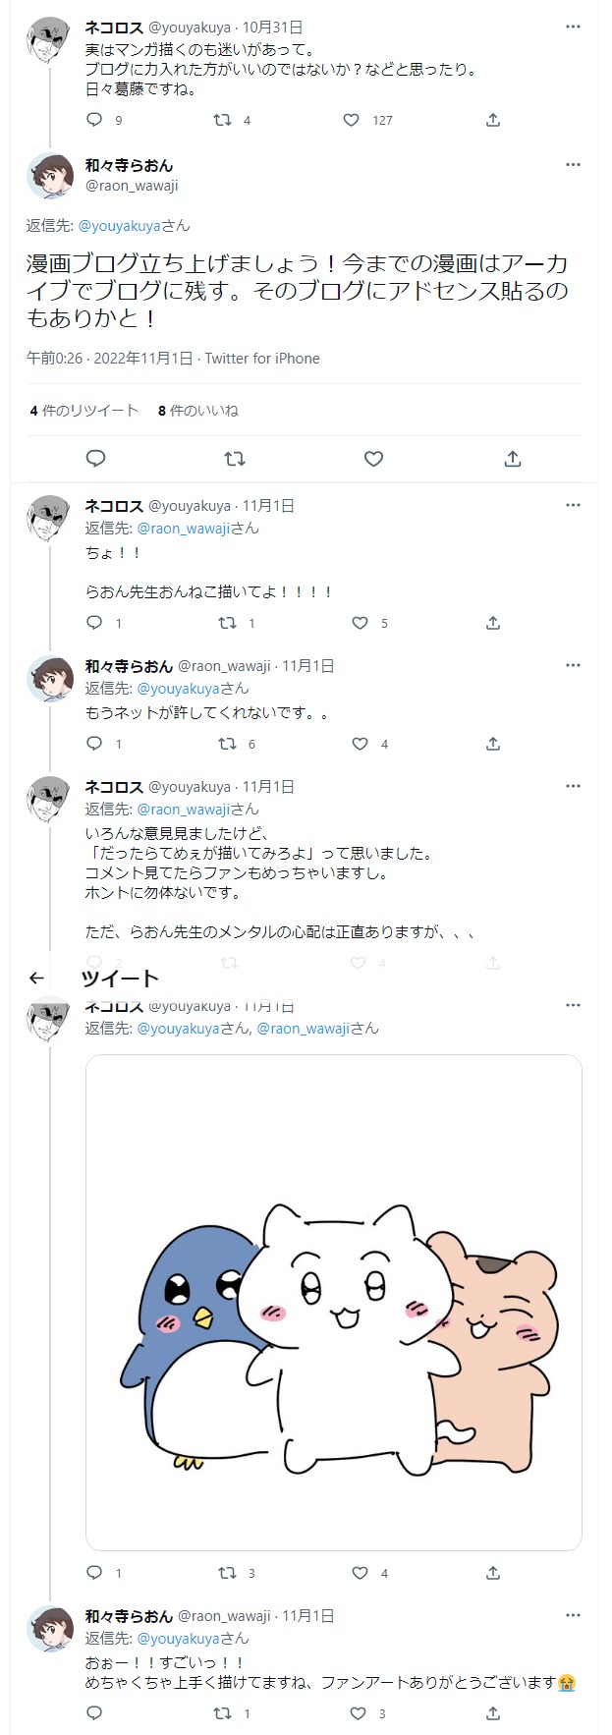View the 8 件のいいね list

[x=198, y=411]
